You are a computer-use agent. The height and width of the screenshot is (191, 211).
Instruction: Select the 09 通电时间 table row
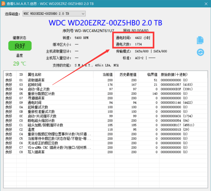(105, 102)
